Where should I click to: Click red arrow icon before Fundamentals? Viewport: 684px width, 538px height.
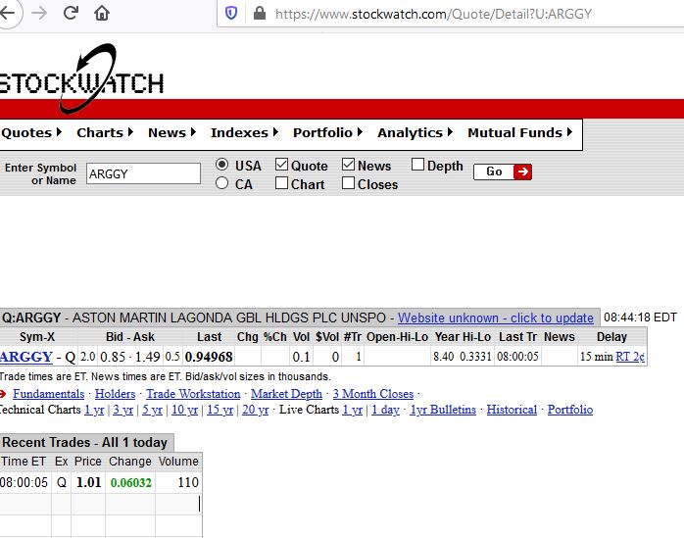click(3, 394)
